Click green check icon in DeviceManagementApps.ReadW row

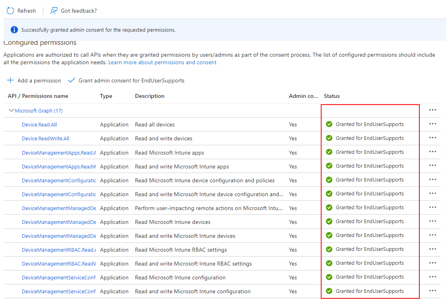pyautogui.click(x=329, y=166)
